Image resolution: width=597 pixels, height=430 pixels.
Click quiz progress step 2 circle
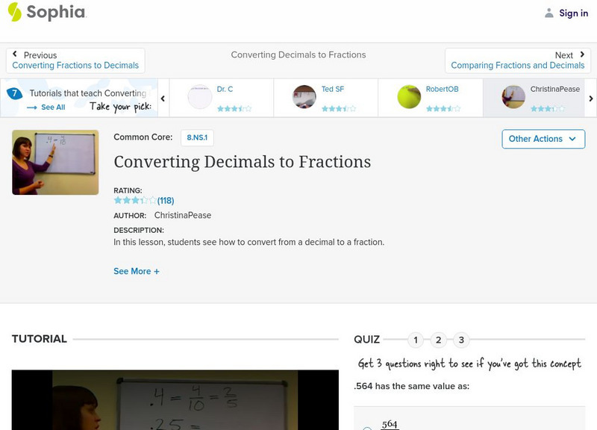click(x=440, y=339)
